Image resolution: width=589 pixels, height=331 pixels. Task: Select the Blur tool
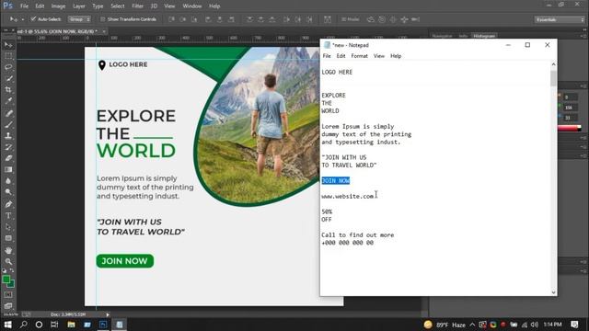(x=8, y=180)
